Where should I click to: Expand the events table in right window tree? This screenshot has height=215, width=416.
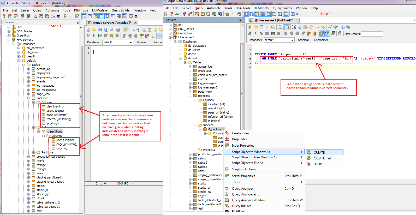click(190, 79)
